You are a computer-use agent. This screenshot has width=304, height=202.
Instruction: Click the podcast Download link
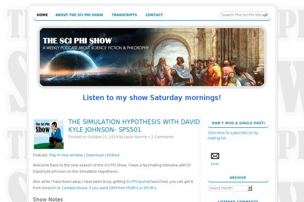[x=95, y=155]
